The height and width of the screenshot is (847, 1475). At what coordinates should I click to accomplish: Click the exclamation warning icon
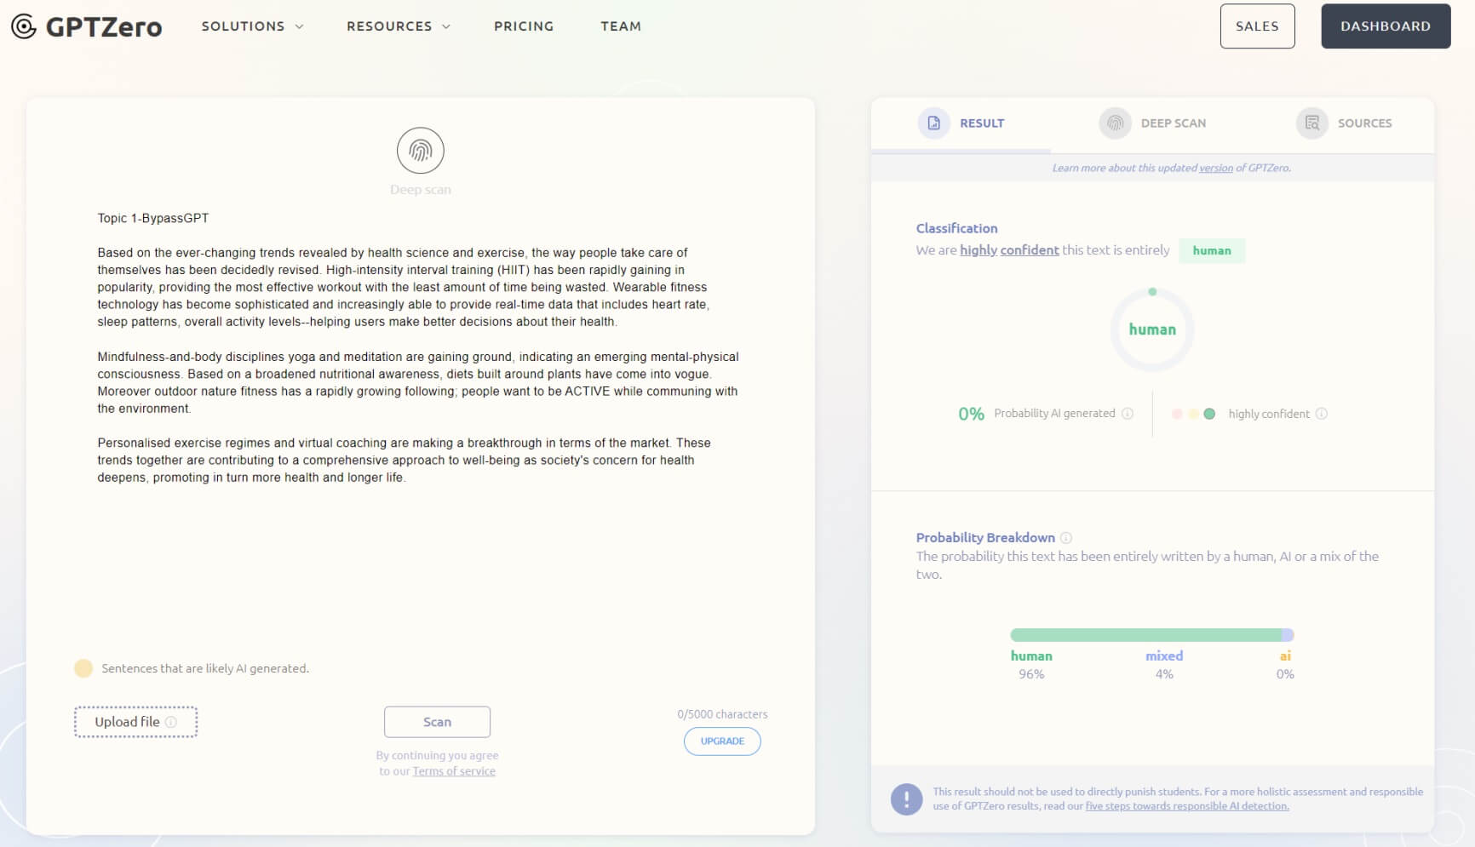click(906, 799)
